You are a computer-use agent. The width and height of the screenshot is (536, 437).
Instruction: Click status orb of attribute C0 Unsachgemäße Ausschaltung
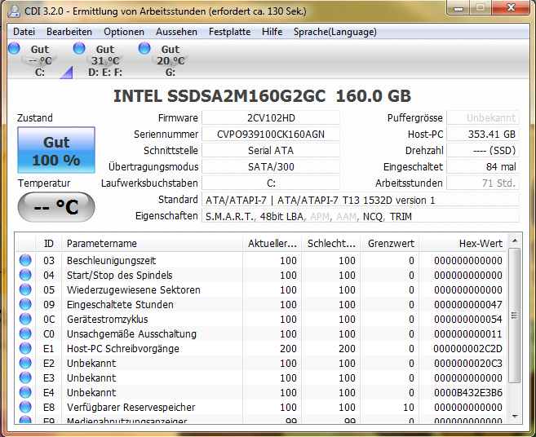point(25,333)
